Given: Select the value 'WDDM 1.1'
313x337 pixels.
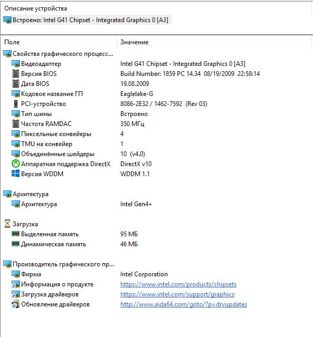Looking at the screenshot, I should tap(135, 174).
